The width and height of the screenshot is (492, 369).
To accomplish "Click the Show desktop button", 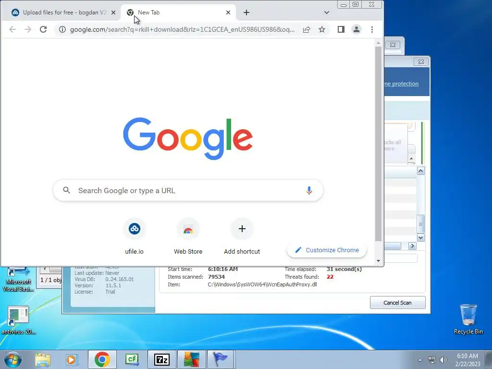I will (x=489, y=360).
